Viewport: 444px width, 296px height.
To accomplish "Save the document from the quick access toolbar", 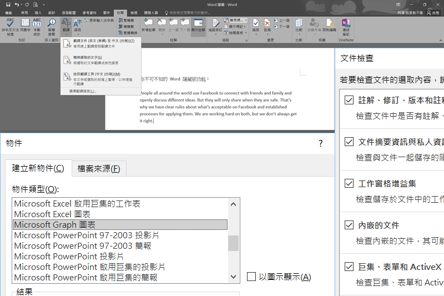I will (8, 4).
